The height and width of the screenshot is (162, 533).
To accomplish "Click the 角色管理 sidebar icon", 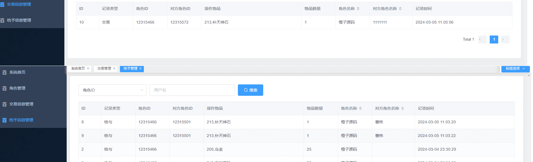I will pyautogui.click(x=5, y=88).
